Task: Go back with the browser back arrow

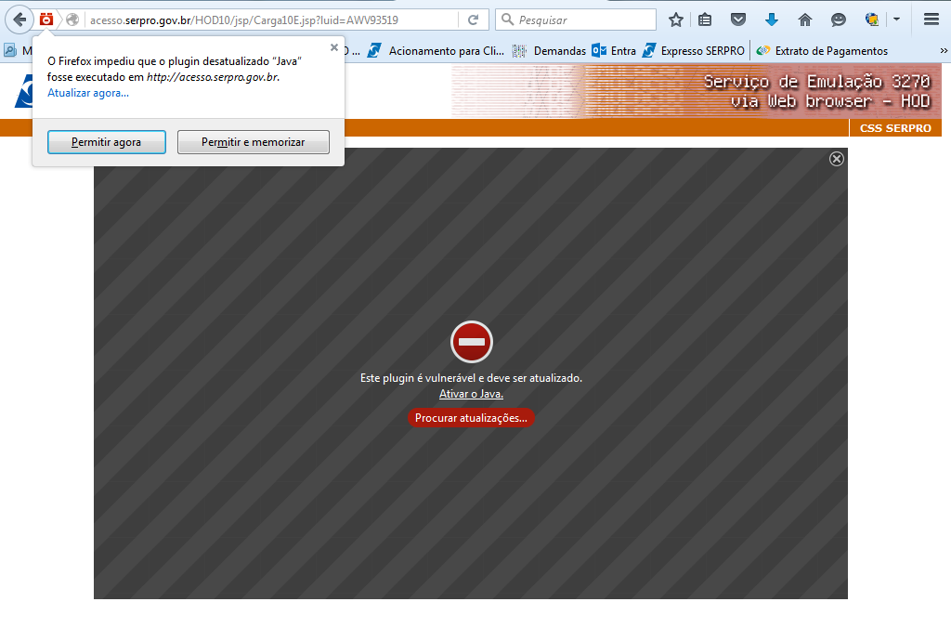Action: pyautogui.click(x=20, y=20)
